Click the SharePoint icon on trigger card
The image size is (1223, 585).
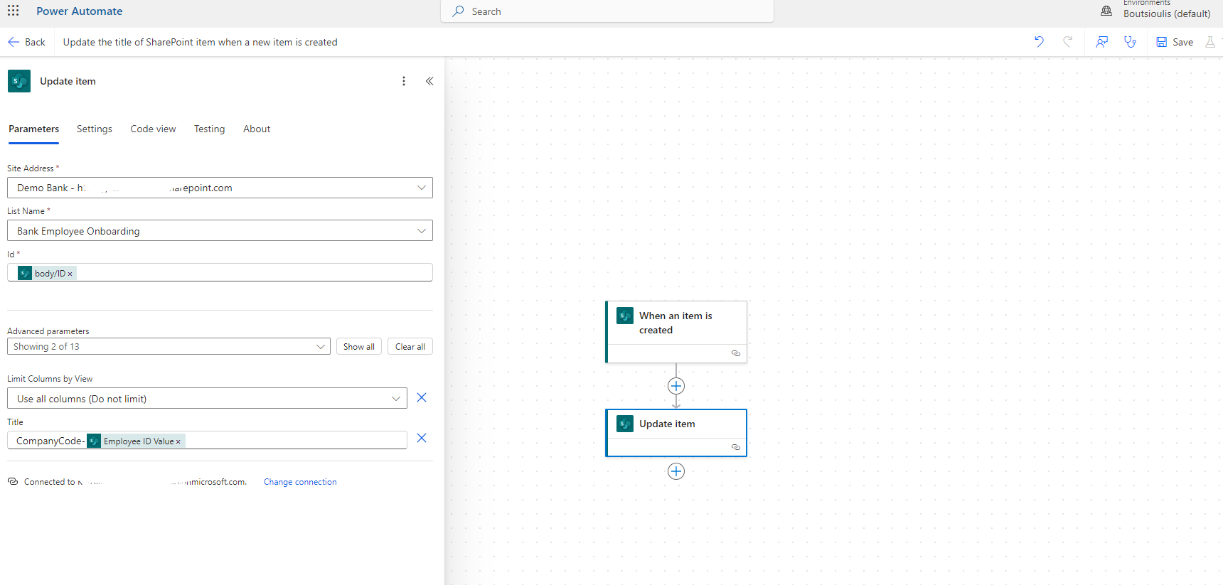[625, 316]
